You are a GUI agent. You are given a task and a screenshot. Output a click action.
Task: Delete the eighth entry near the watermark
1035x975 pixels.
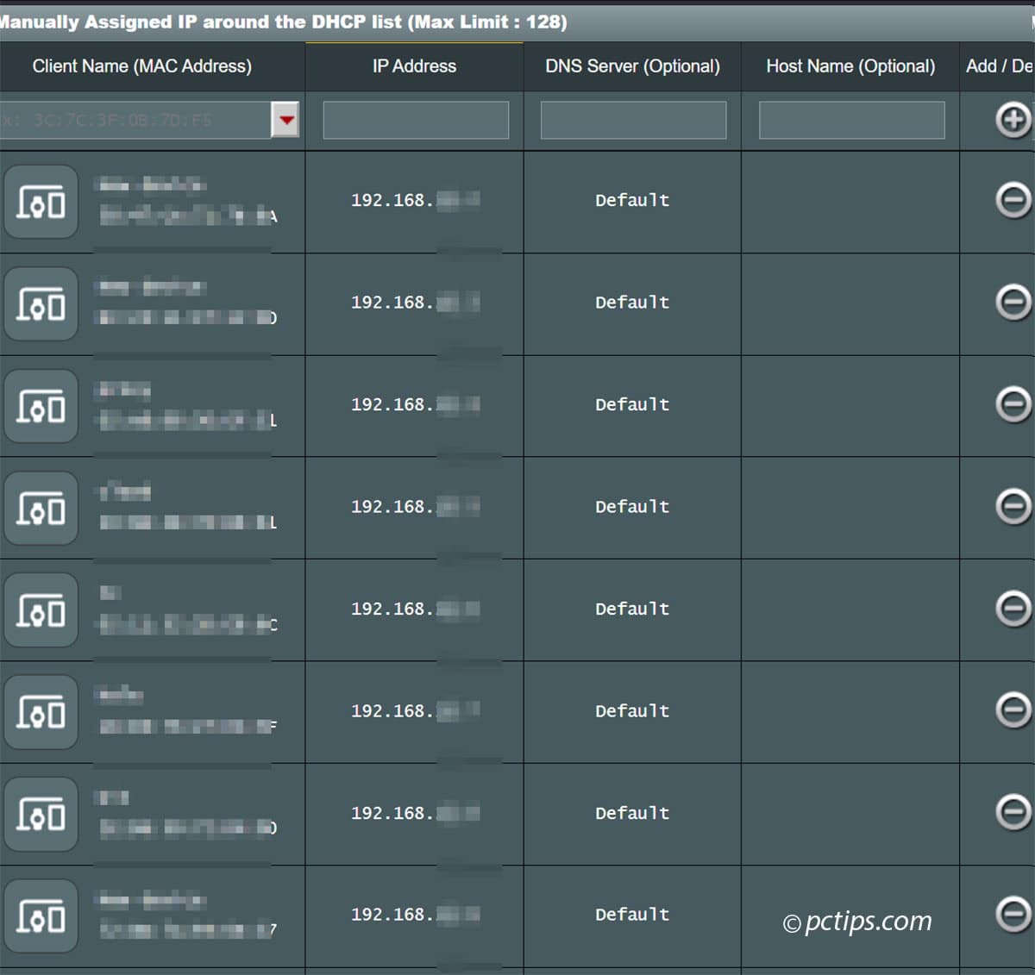coord(1013,914)
